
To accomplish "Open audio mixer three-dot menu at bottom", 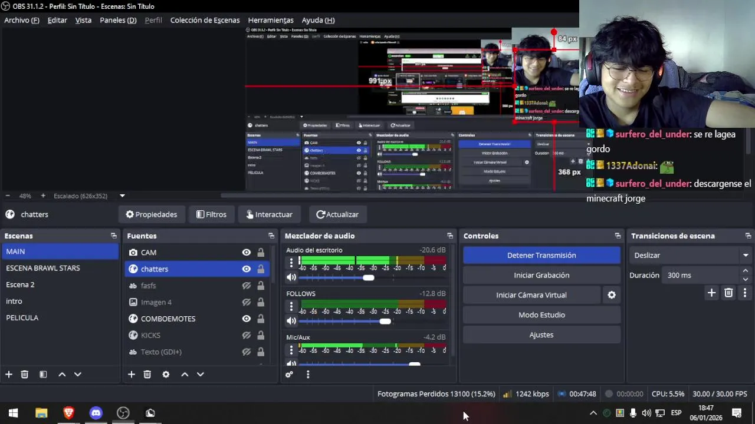I will coord(308,375).
